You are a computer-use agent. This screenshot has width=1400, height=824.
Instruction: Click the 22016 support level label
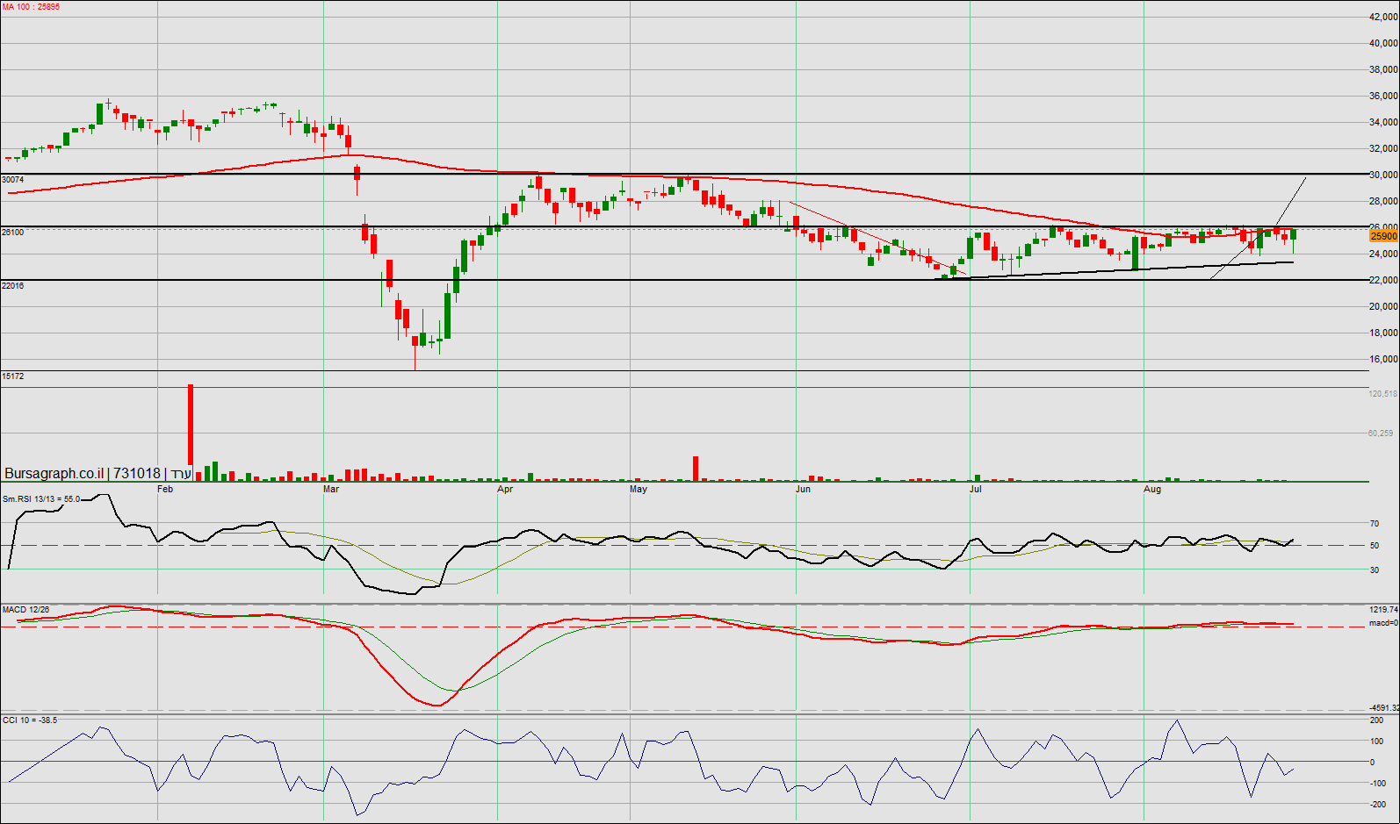coord(13,286)
